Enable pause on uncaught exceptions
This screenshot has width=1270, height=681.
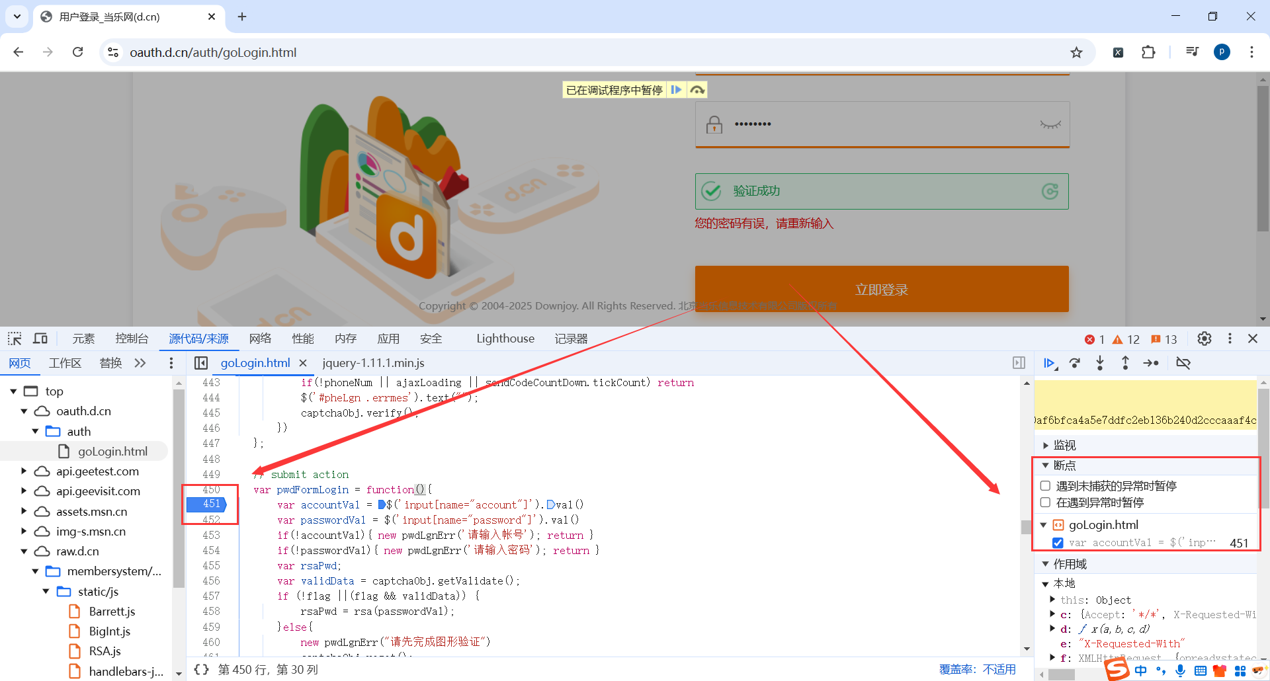click(x=1045, y=486)
